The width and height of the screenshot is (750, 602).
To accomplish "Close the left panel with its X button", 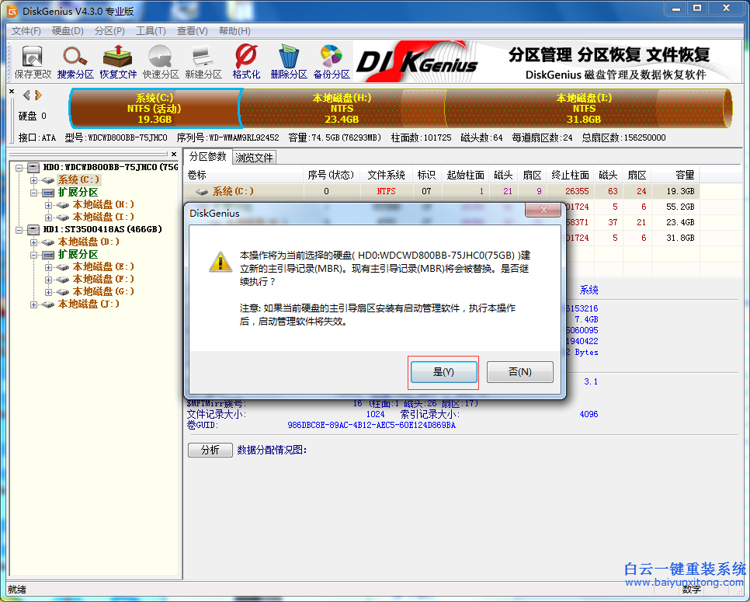I will pyautogui.click(x=175, y=153).
